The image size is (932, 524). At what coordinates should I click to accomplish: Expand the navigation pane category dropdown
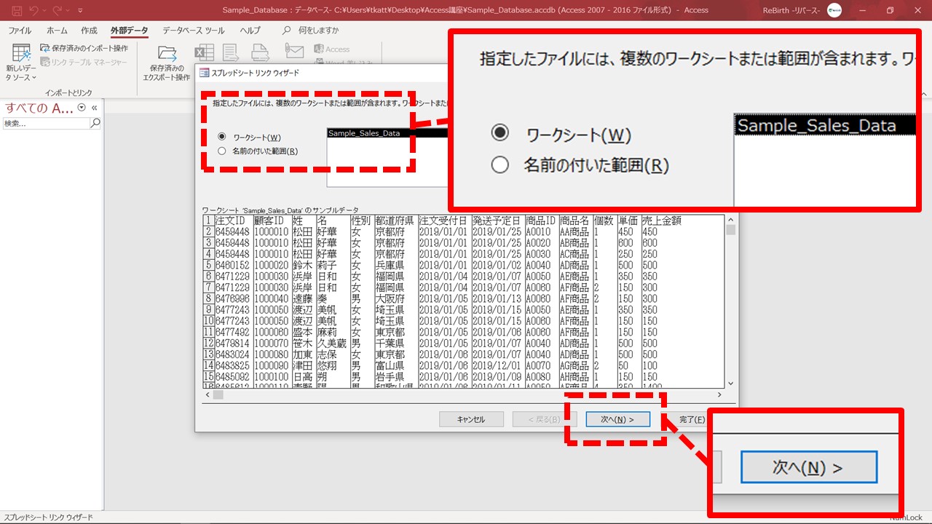(x=82, y=108)
